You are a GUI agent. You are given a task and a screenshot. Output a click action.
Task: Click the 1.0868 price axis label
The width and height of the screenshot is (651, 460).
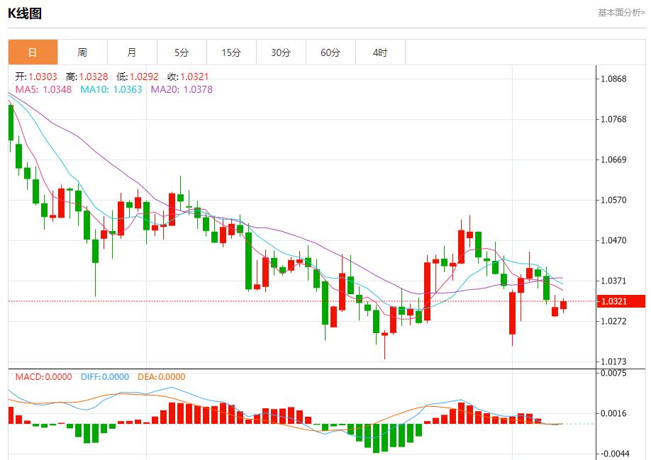613,79
